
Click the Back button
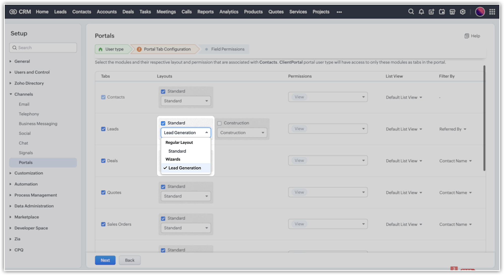click(x=130, y=260)
